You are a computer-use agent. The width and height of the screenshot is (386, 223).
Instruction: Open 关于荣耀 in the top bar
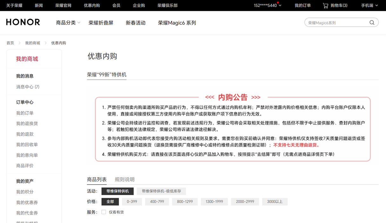[x=14, y=5]
